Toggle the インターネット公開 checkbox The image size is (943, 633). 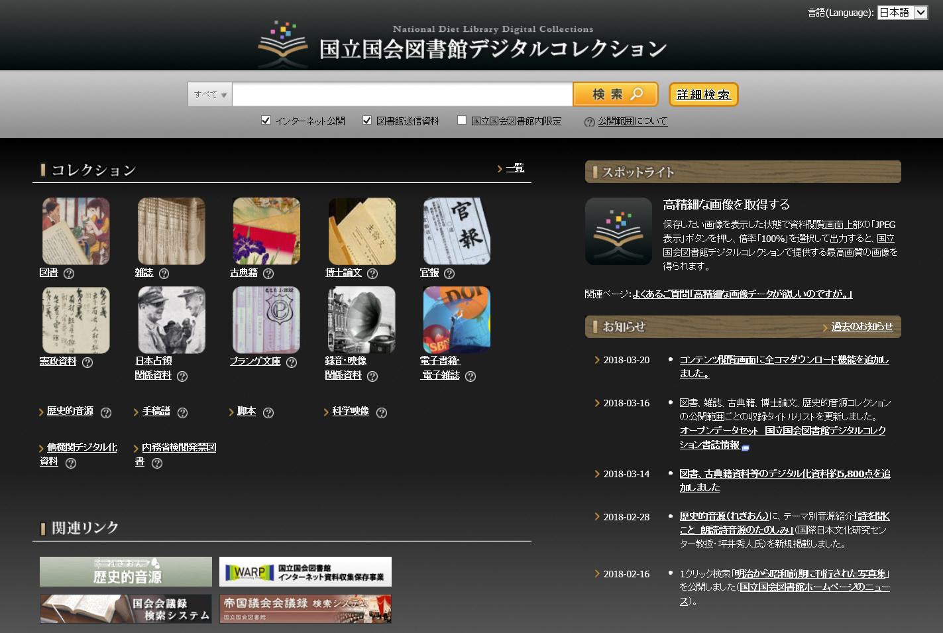pos(266,120)
